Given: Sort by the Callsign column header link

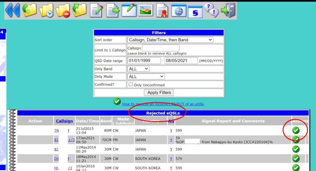Looking at the screenshot, I should 65,121.
